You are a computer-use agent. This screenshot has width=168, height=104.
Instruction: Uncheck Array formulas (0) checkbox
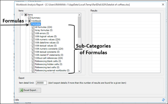(x=33, y=30)
